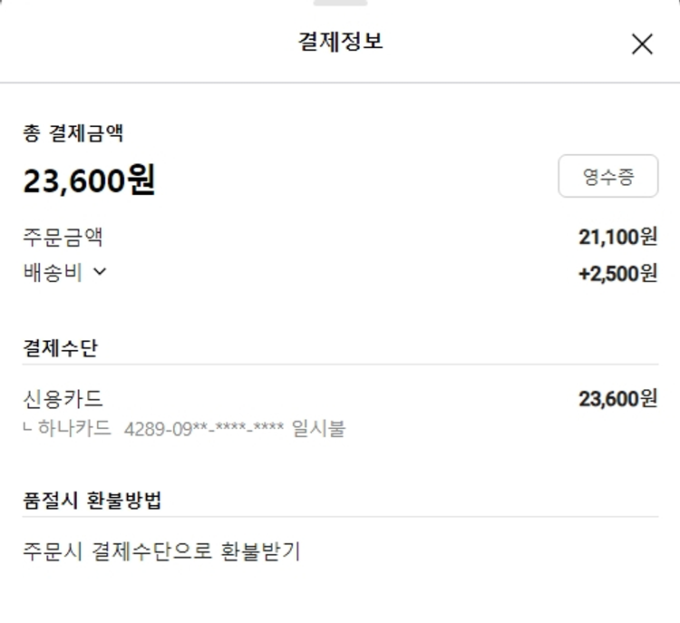680x623 pixels.
Task: Expand the 배송비 chevron arrow
Action: (100, 271)
